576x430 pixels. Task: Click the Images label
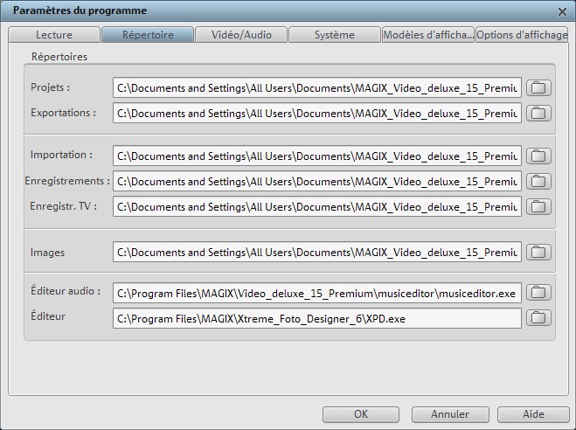click(47, 253)
